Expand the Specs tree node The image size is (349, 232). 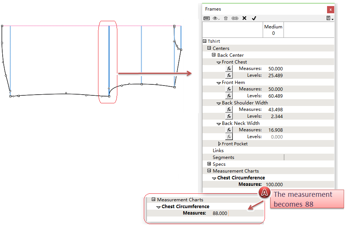click(209, 164)
